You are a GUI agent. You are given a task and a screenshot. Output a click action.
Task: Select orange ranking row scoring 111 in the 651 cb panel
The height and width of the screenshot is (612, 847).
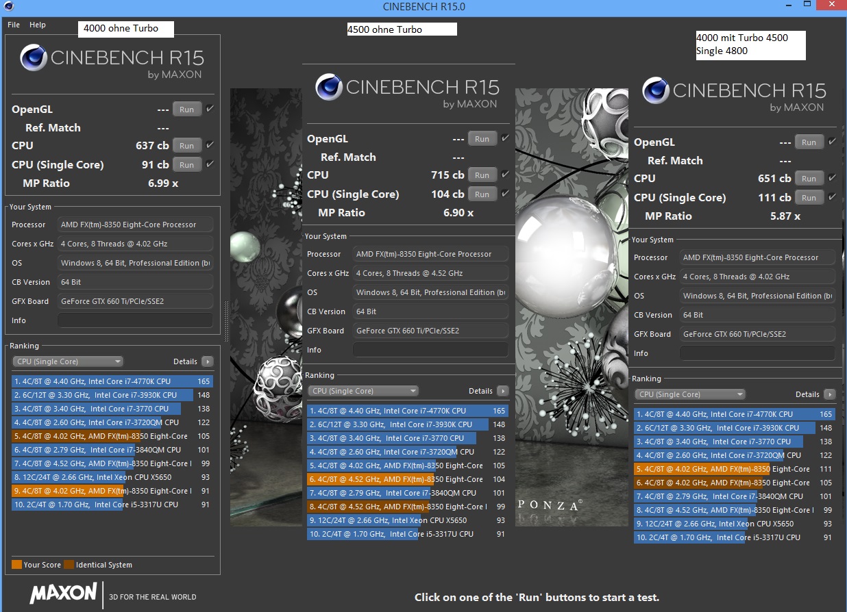(x=735, y=469)
